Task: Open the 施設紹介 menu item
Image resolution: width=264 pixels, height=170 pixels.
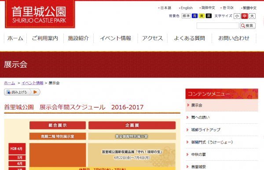Action: click(78, 38)
